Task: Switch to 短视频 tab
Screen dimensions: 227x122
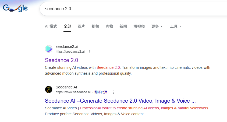Action: point(139,26)
